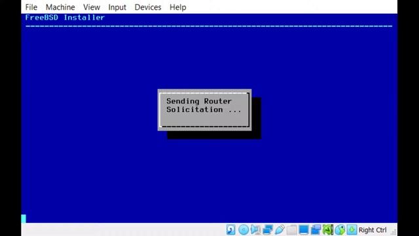Screen dimensions: 419x236
Task: Click the Sending Router Solicitation message
Action: [204, 106]
